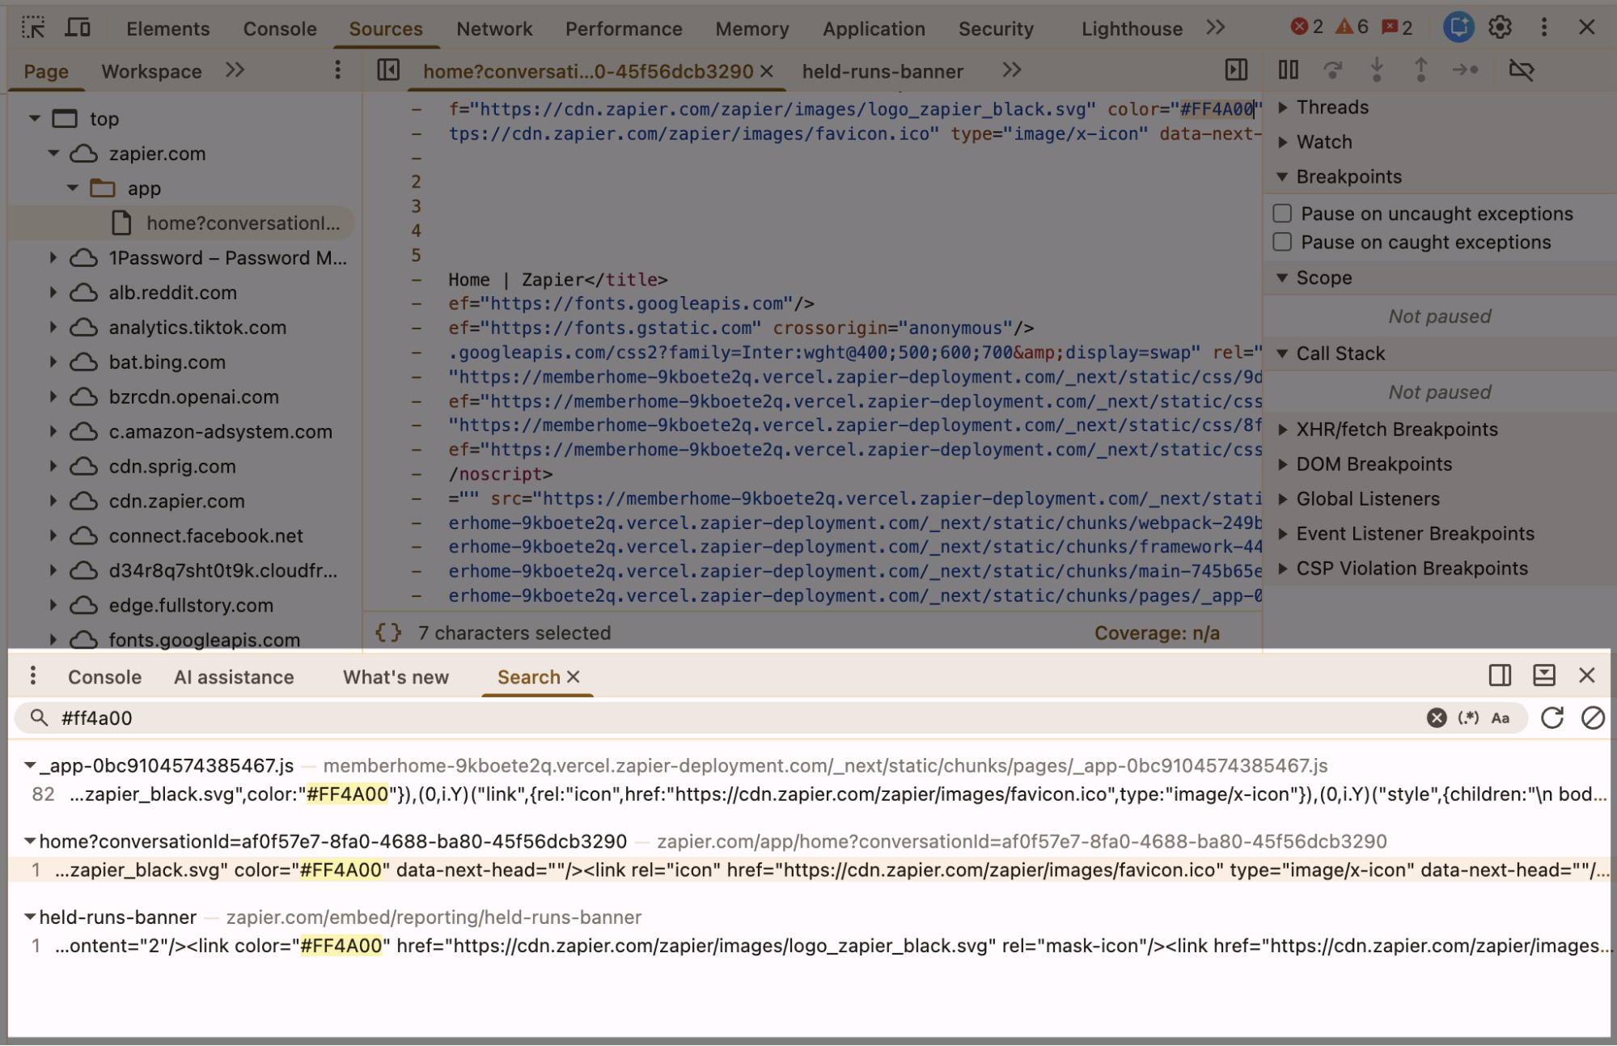1617x1046 pixels.
Task: Switch to the Network panel
Action: [494, 28]
